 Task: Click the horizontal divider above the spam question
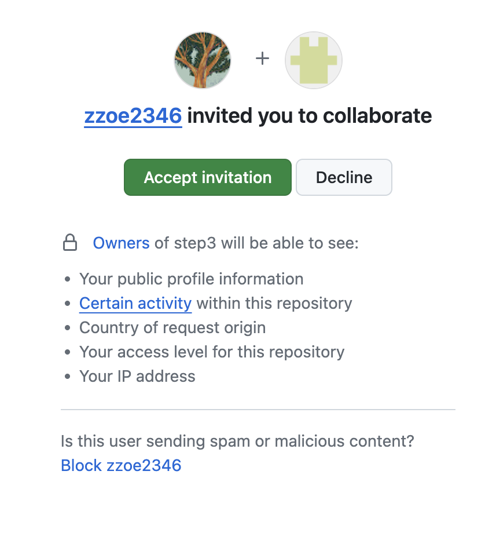coord(258,410)
